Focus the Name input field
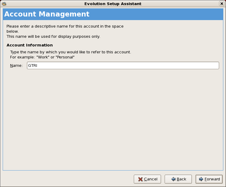Viewport: 226px width, 187px height. pyautogui.click(x=123, y=66)
